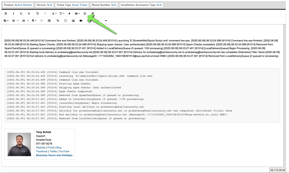Image resolution: width=289 pixels, height=173 pixels.
Task: Open the font size dropdown
Action: [x=62, y=14]
